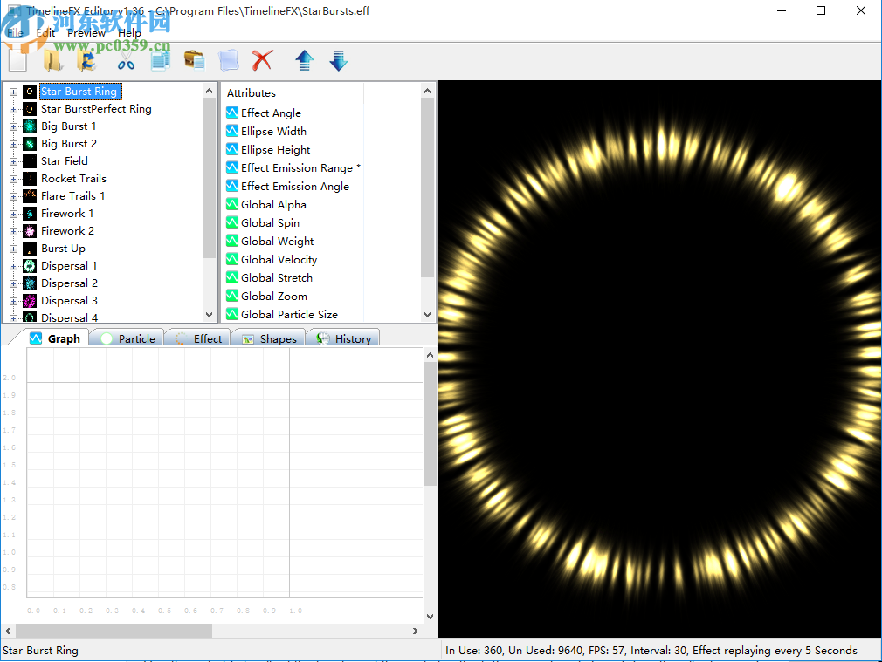The image size is (882, 662).
Task: Click the copy documents toolbar icon
Action: point(160,60)
